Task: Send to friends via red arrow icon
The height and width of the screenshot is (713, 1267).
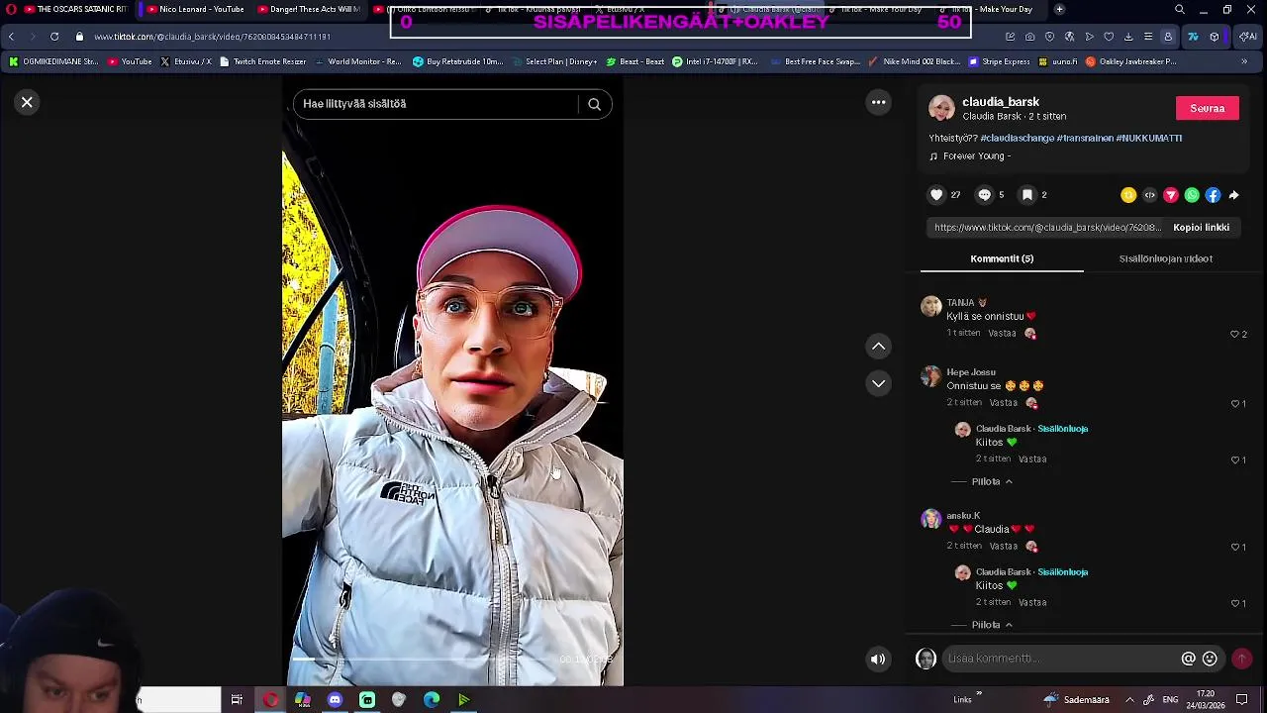Action: coord(1171,195)
